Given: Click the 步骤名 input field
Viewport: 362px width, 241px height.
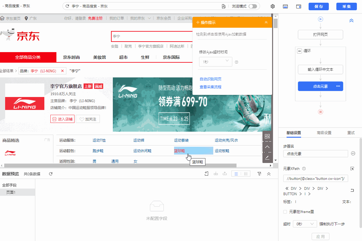Looking at the screenshot, I should (316, 154).
